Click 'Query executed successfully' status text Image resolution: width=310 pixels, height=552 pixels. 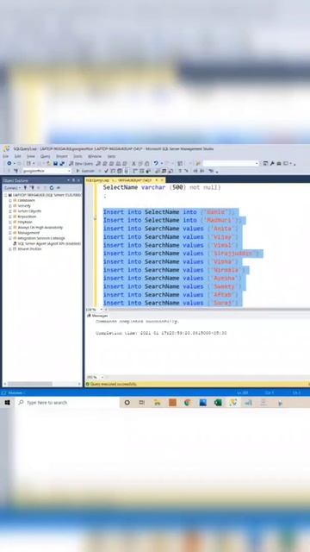click(x=113, y=384)
